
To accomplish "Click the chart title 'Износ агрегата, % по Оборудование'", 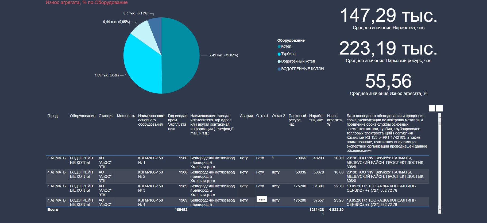I will coord(87,2).
